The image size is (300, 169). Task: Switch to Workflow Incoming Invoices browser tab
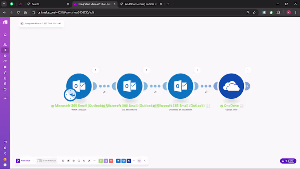click(141, 4)
